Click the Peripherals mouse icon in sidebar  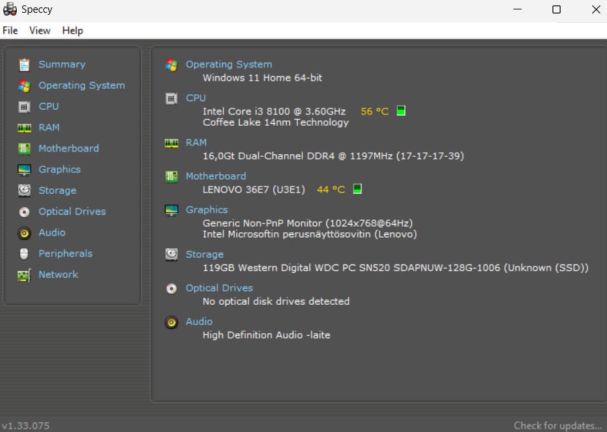coord(24,254)
